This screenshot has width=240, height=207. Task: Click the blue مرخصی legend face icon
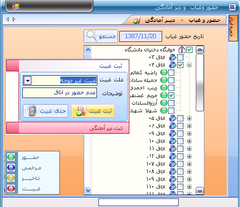coord(11,168)
